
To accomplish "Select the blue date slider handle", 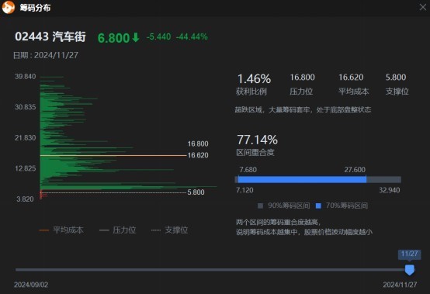I will 410,270.
